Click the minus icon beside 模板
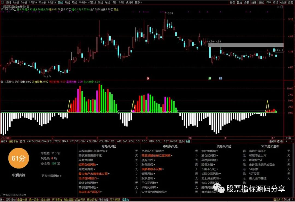This screenshot has height=202, width=295. 291,141
